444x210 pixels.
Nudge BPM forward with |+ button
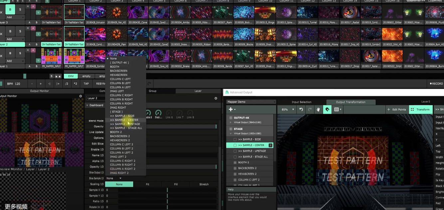[58, 84]
